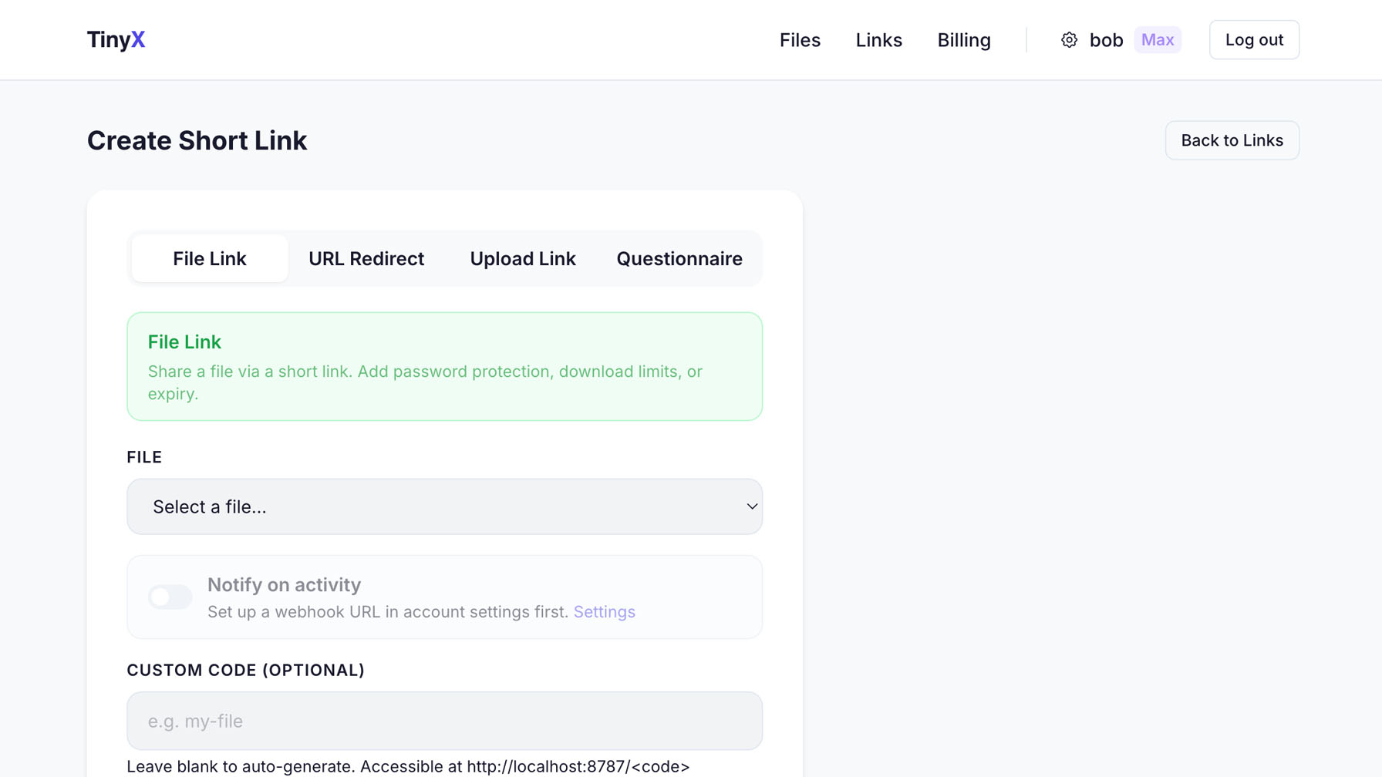Switch to the Questionnaire tab
Image resolution: width=1382 pixels, height=777 pixels.
tap(679, 258)
